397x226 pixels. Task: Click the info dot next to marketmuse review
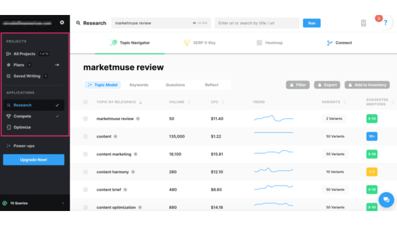[x=138, y=119]
